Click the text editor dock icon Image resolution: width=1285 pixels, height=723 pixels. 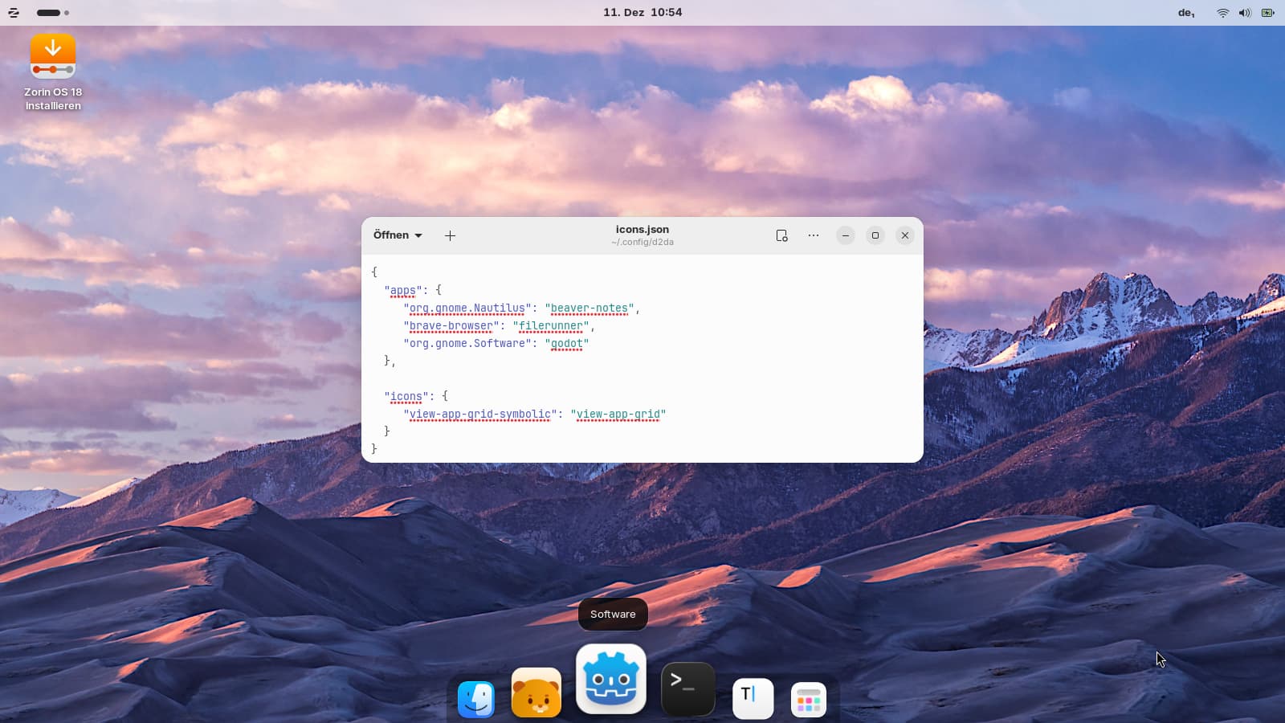(x=753, y=697)
